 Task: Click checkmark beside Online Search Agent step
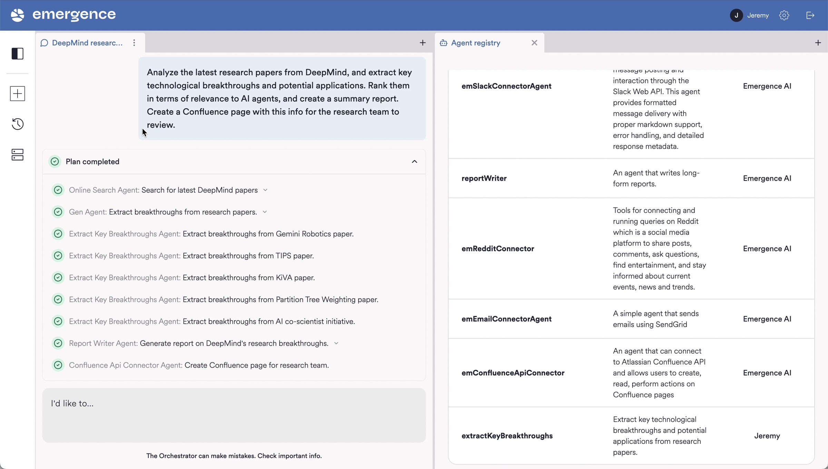pyautogui.click(x=58, y=190)
